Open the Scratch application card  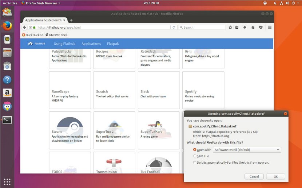114,90
